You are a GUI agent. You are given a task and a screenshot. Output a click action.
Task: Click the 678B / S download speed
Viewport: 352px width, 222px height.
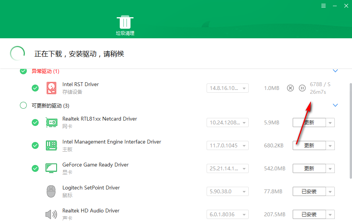[x=320, y=85]
